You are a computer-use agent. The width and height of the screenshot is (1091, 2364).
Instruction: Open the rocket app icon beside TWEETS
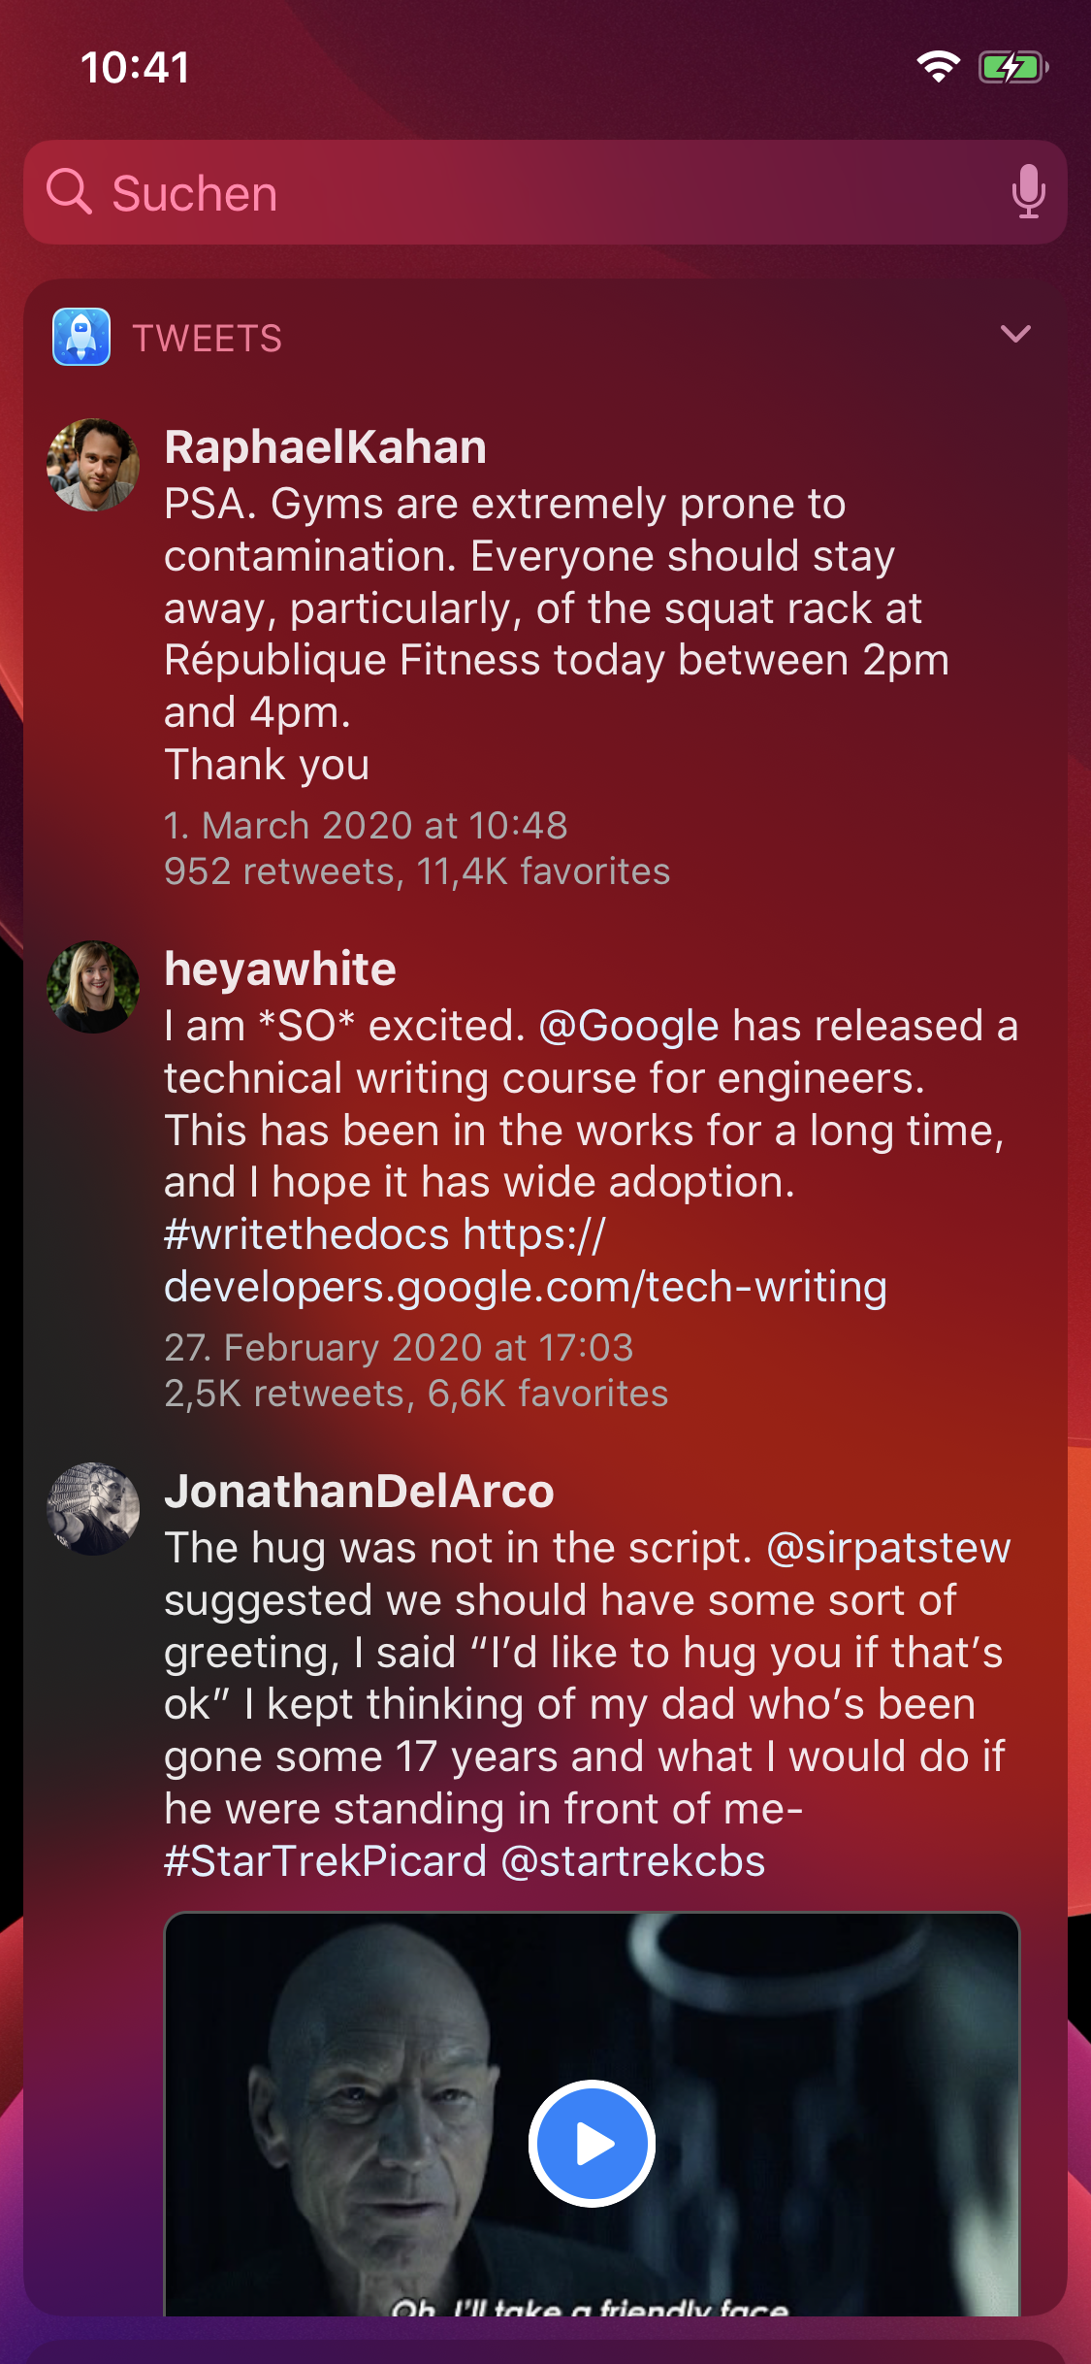pos(81,337)
